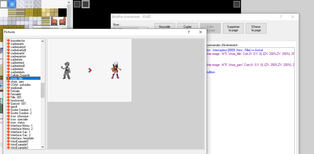Click the tileset palette scroll-up arrow
The image size is (314, 154).
coord(69,2)
